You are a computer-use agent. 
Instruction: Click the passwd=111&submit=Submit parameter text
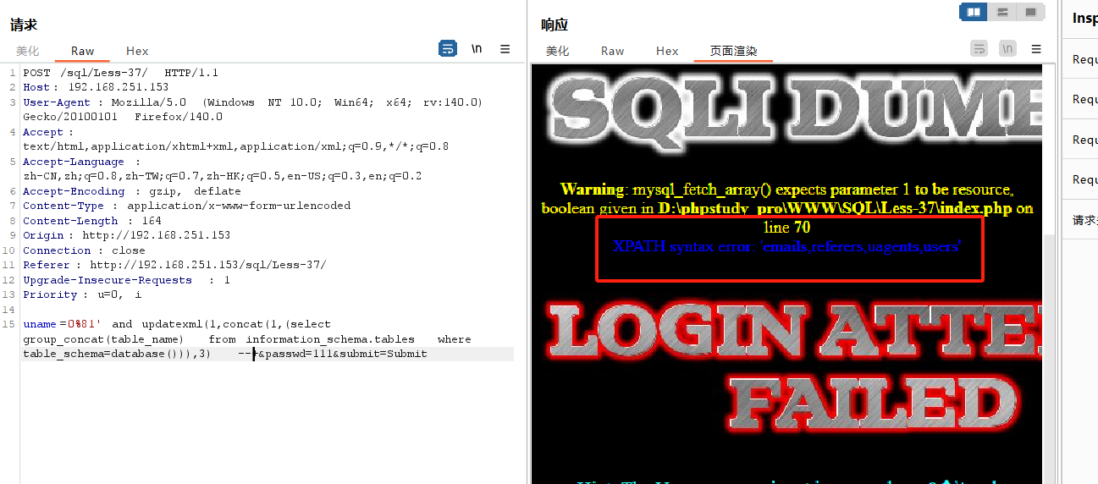(x=347, y=354)
